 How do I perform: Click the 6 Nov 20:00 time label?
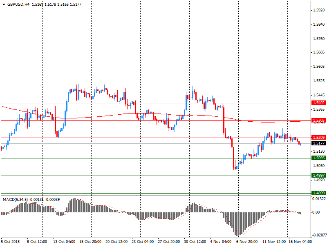pos(247,242)
